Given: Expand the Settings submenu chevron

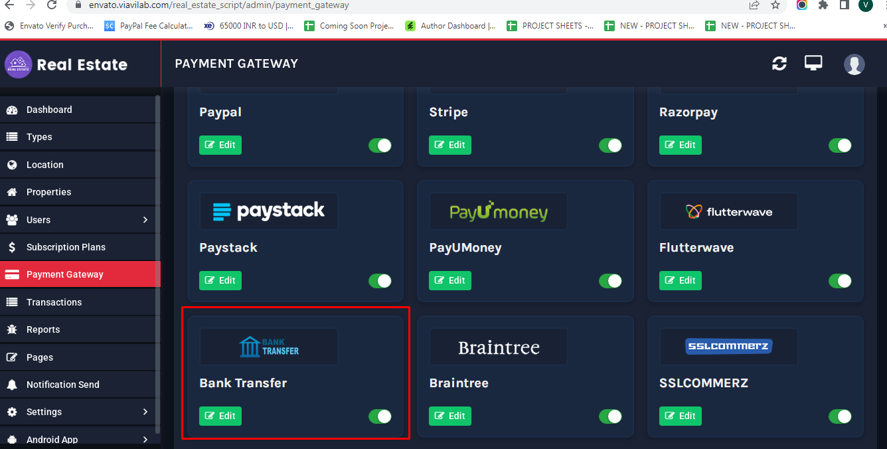Looking at the screenshot, I should (145, 412).
